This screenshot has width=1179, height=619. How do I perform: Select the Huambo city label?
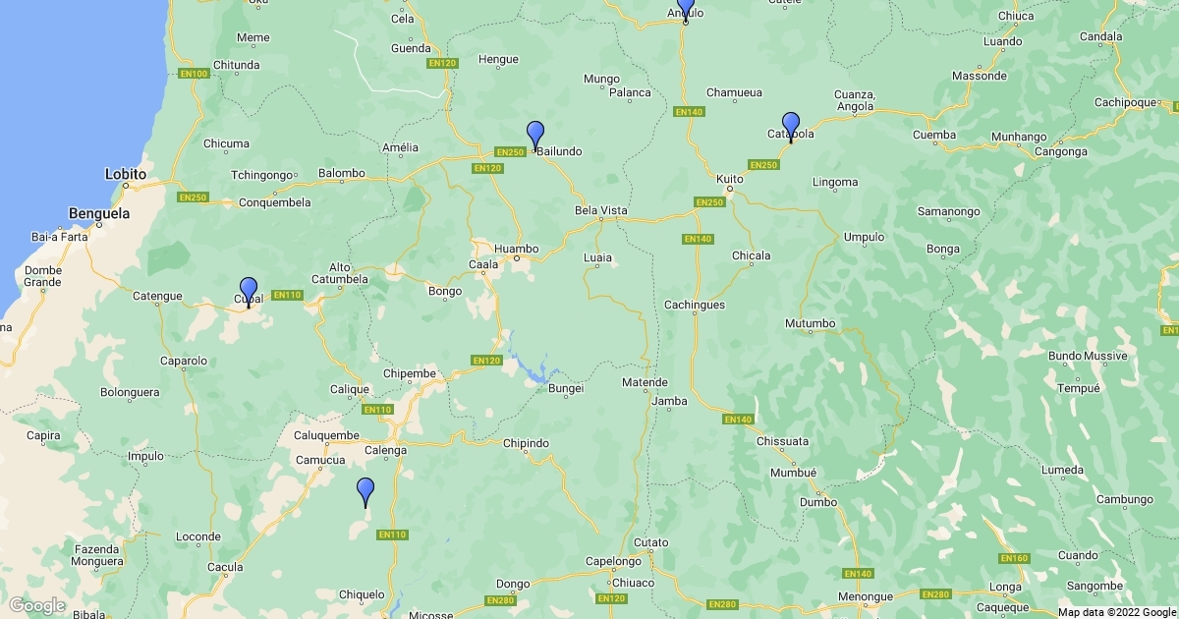517,249
